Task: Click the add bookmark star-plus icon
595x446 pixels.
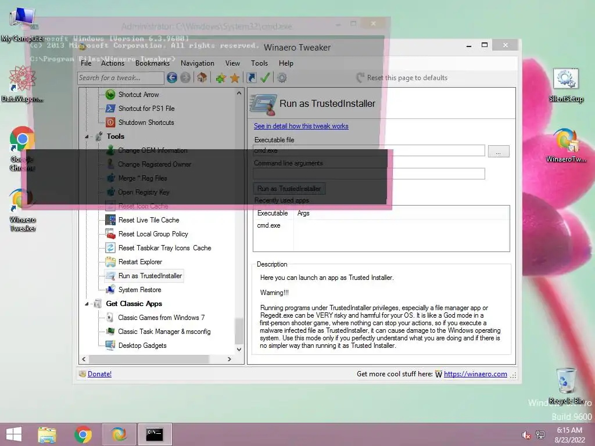Action: click(221, 78)
